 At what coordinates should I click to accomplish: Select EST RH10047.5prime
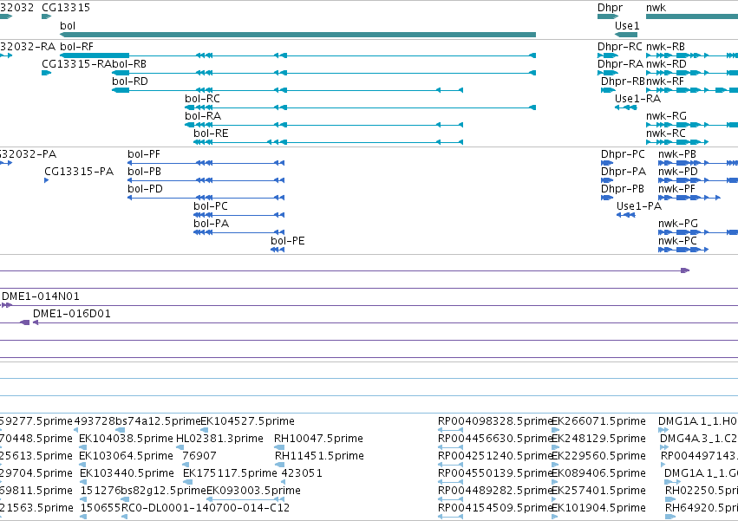click(x=318, y=439)
